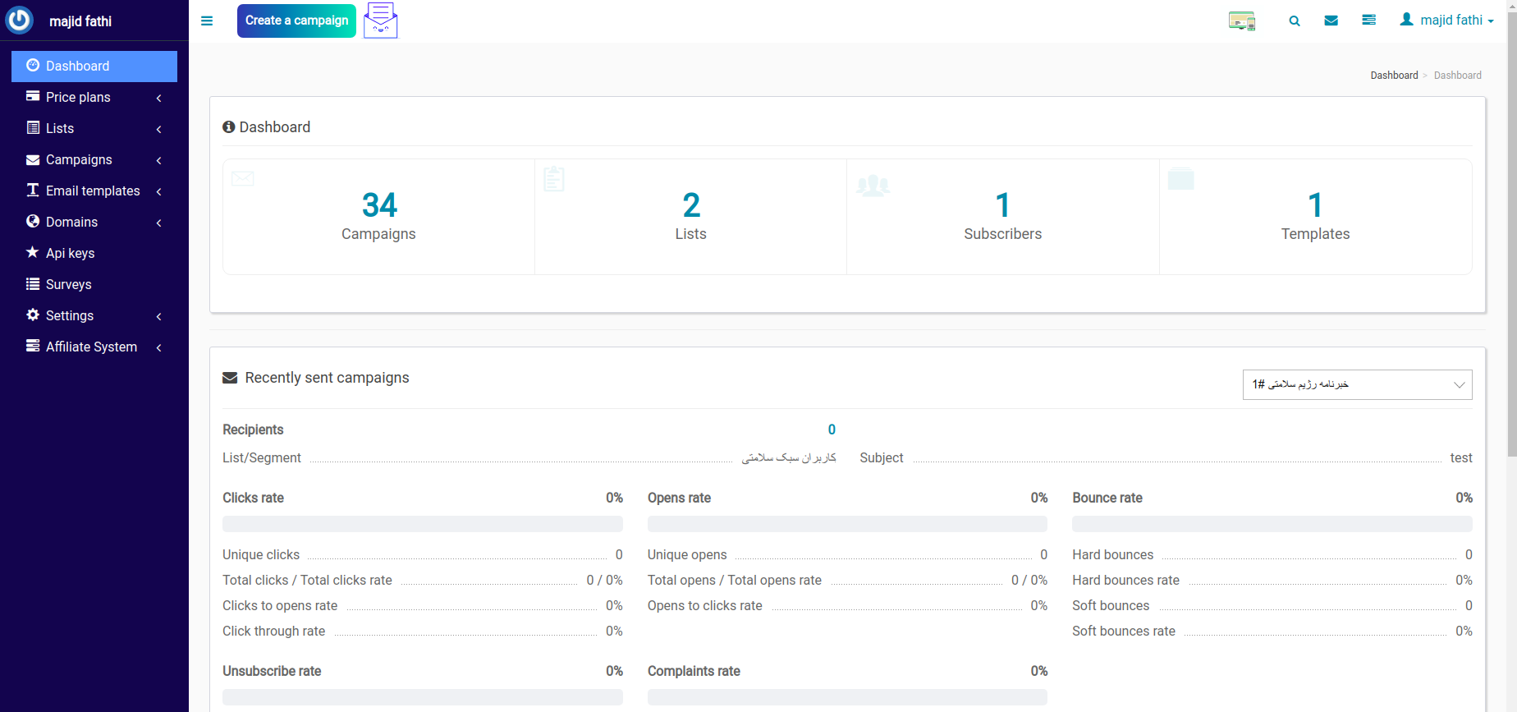
Task: Click the 34 Campaigns statistic tile
Action: coord(378,217)
